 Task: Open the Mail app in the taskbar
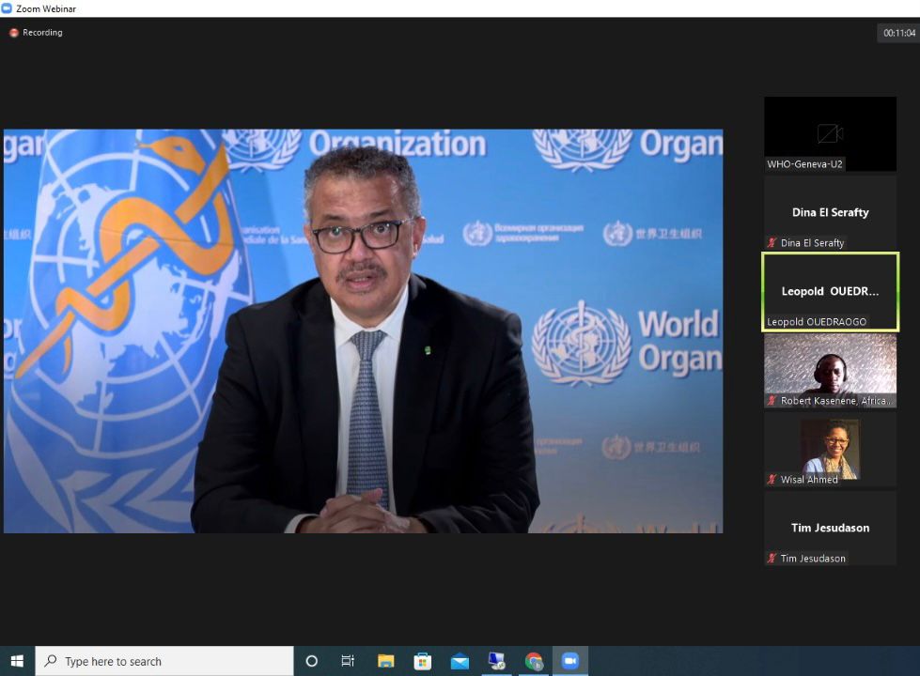(x=460, y=661)
